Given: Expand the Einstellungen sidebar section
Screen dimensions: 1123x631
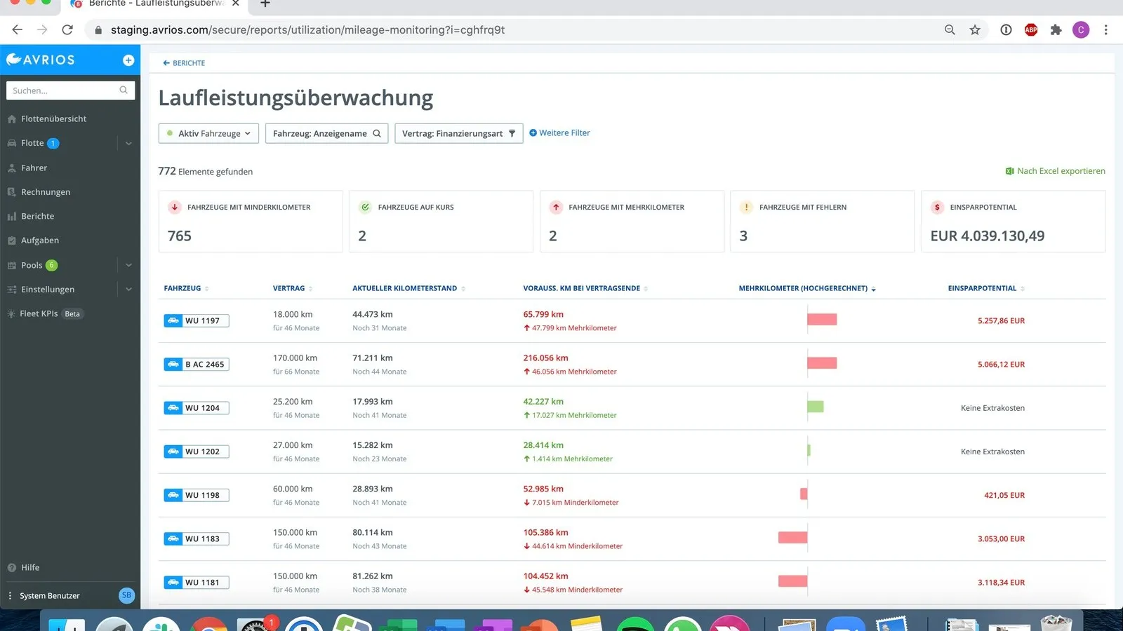Looking at the screenshot, I should [x=128, y=290].
